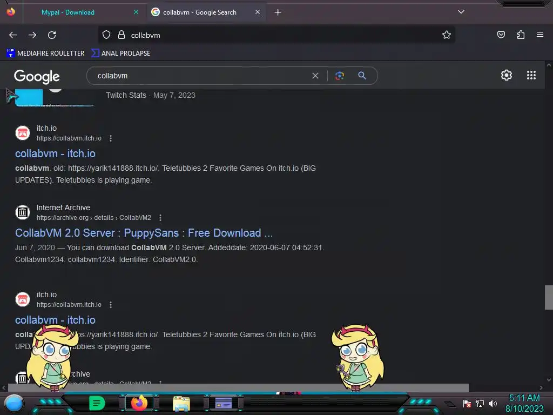553x415 pixels.
Task: Click the Twitch Stats video thumbnail
Action: pyautogui.click(x=55, y=98)
